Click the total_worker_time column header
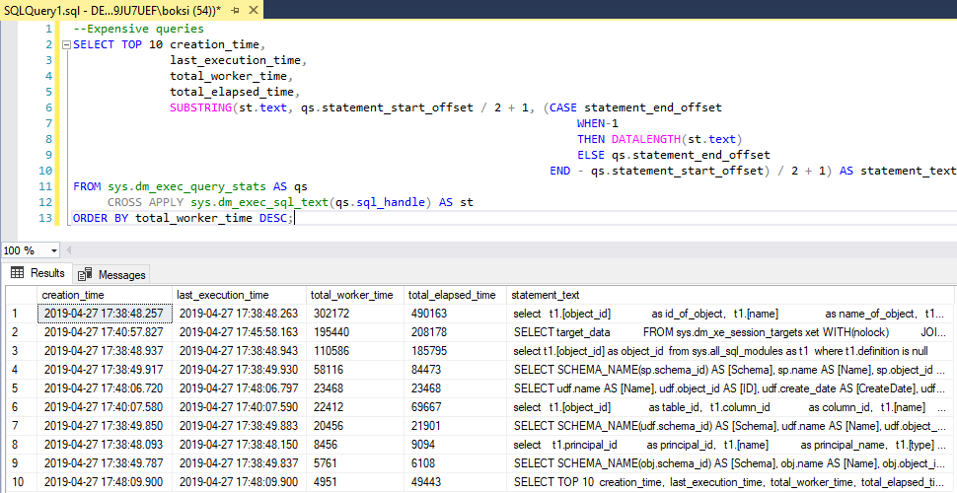 (x=353, y=295)
